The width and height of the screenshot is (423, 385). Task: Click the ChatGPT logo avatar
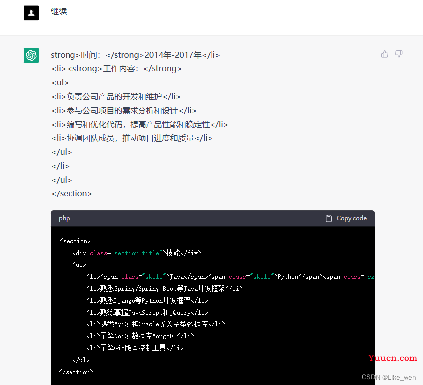click(31, 55)
